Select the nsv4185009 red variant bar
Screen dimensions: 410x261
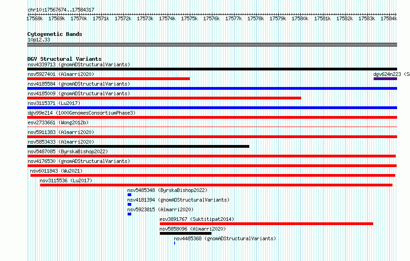tap(164, 98)
